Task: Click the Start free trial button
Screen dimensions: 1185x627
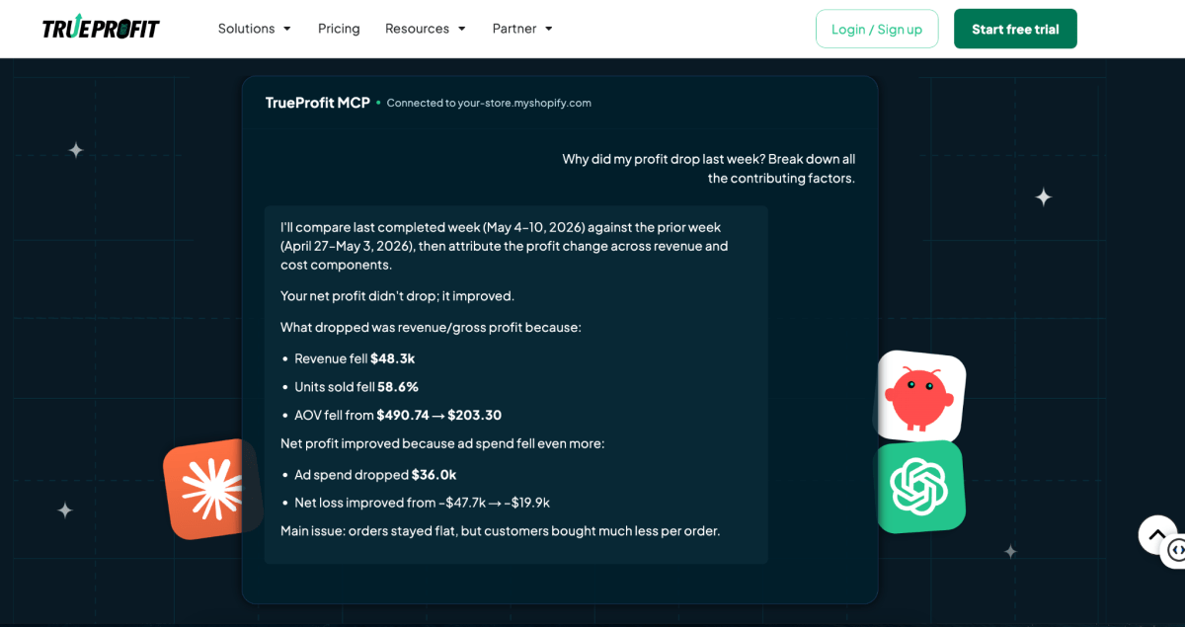Action: (1015, 29)
